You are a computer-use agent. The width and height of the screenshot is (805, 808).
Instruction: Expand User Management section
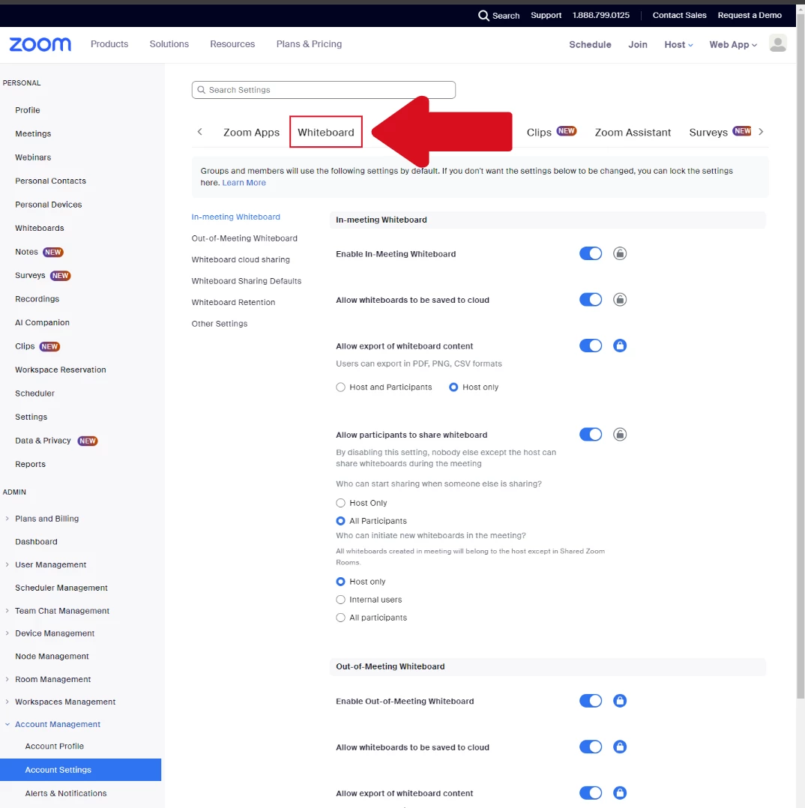click(x=7, y=565)
